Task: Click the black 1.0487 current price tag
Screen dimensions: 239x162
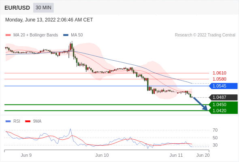Action: pyautogui.click(x=224, y=97)
